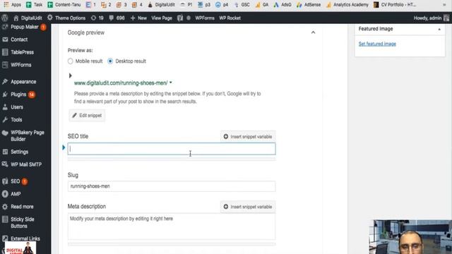Click the URL dropdown arrow in preview
452x254 pixels.
[171, 83]
